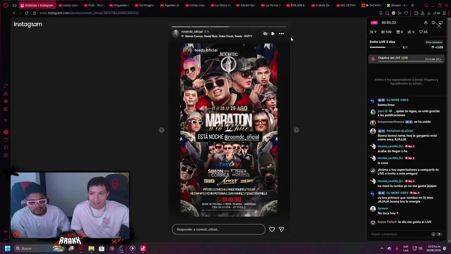The image size is (451, 254).
Task: Click DJ MORE VIBES 'buena broo' username
Action: pyautogui.click(x=397, y=100)
